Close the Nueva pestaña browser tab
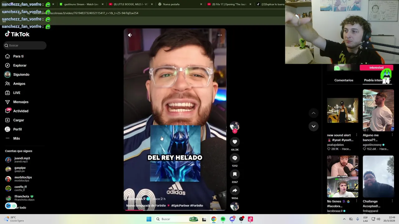 click(x=201, y=4)
